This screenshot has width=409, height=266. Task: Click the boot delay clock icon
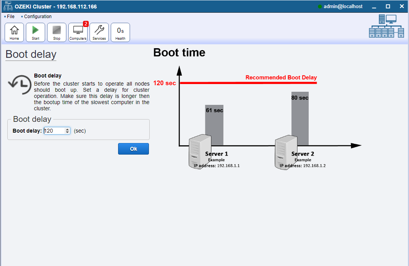pos(20,84)
